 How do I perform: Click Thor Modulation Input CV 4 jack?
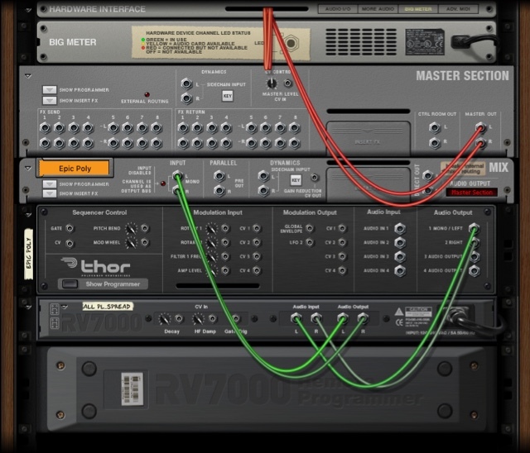pyautogui.click(x=257, y=270)
